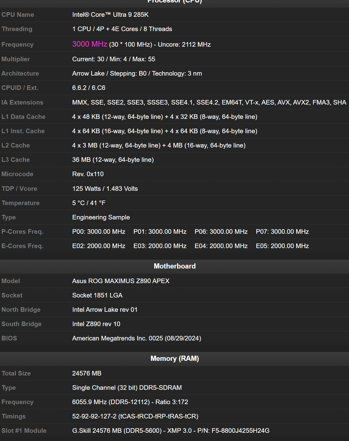Click the TDP value 125 Watts / 1.483 Volts
Screen dimensions: 349x441
[x=105, y=189]
